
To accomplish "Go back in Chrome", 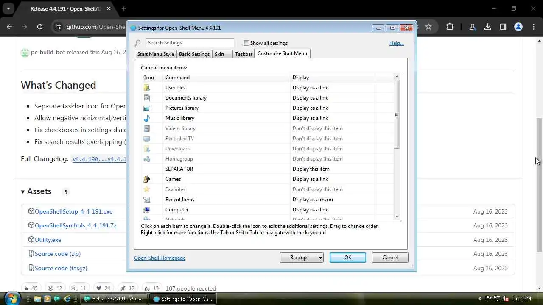I will (x=9, y=27).
